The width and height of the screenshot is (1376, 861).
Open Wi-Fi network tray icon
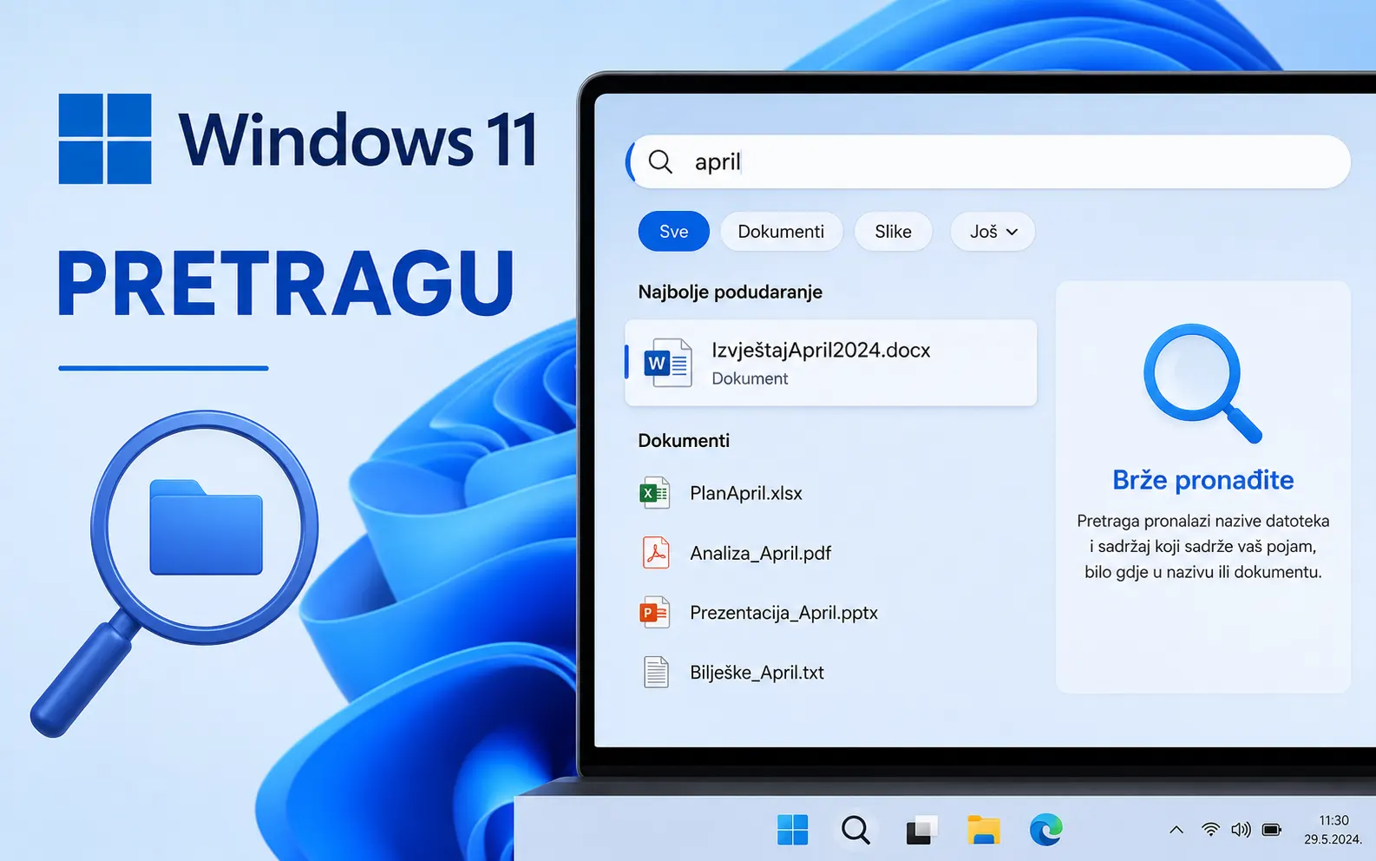[1210, 830]
